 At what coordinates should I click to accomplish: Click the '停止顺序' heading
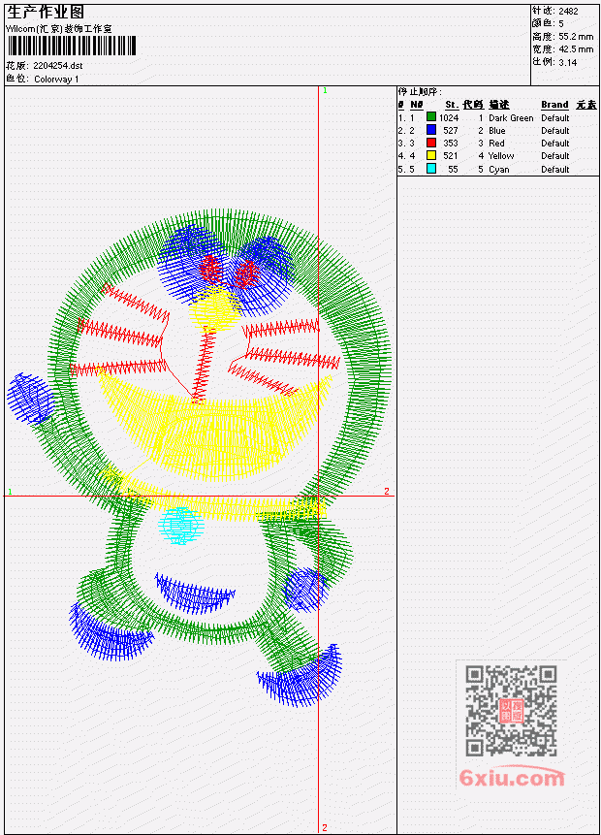(420, 91)
